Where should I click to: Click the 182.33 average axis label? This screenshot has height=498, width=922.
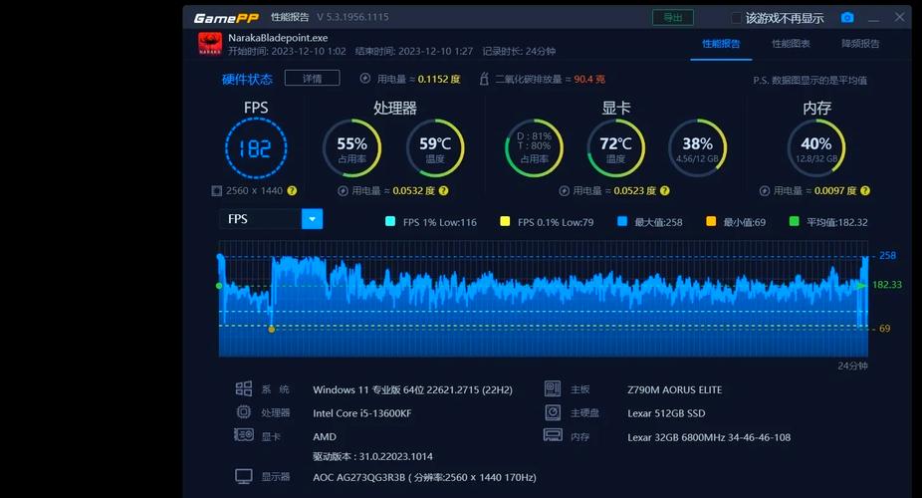(887, 285)
